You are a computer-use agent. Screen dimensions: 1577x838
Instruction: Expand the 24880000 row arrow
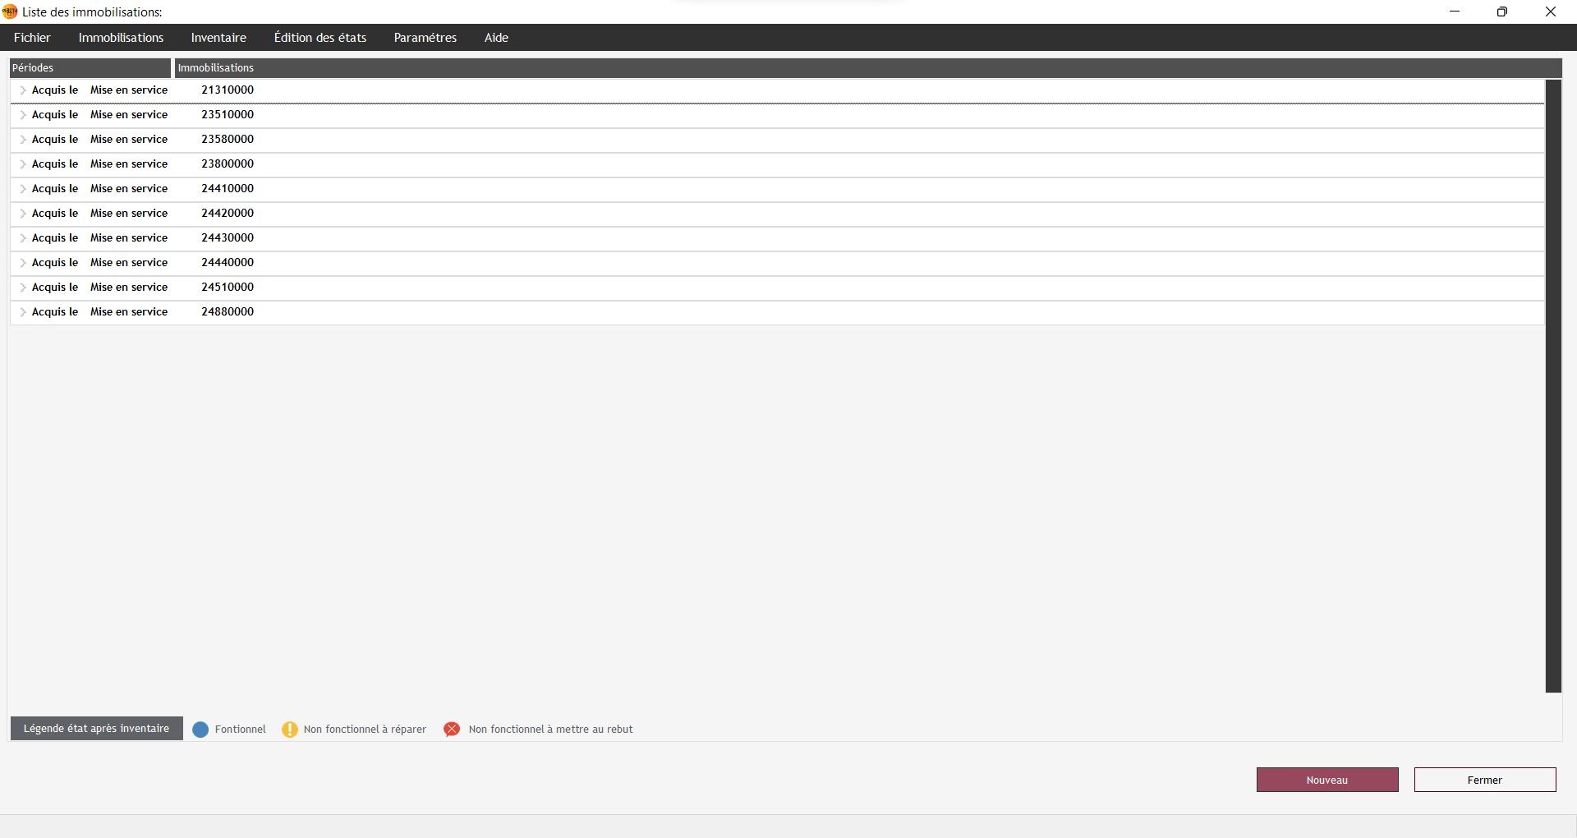pos(23,312)
